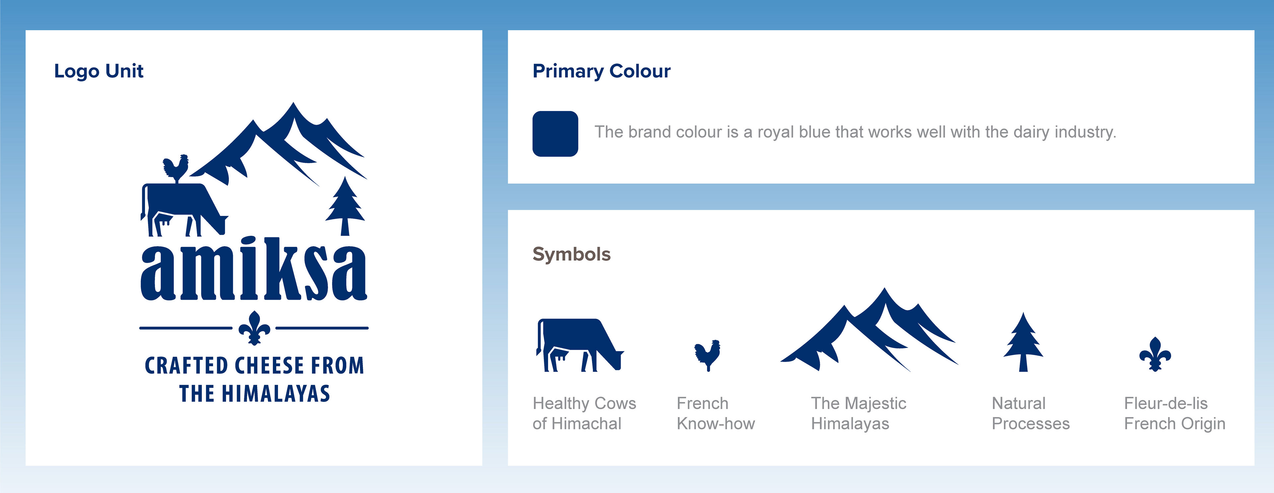The height and width of the screenshot is (493, 1274).
Task: Pick the royal blue primary colour swatch
Action: (555, 134)
